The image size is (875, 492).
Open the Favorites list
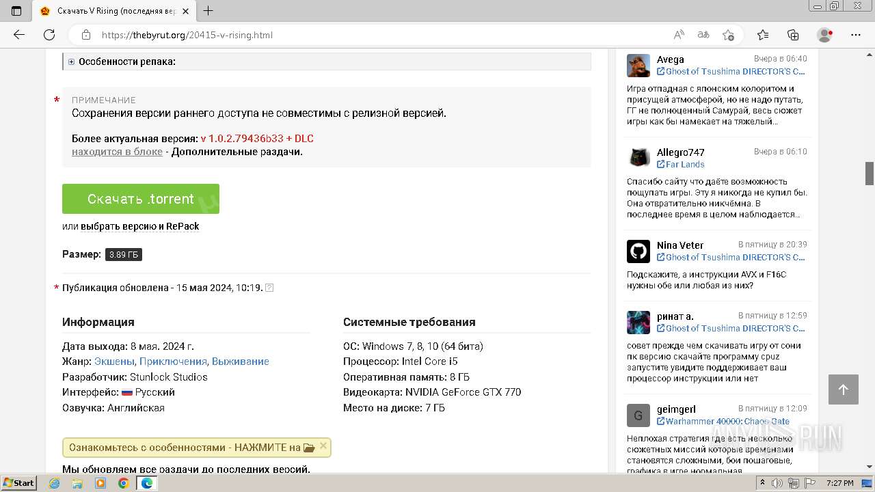763,35
